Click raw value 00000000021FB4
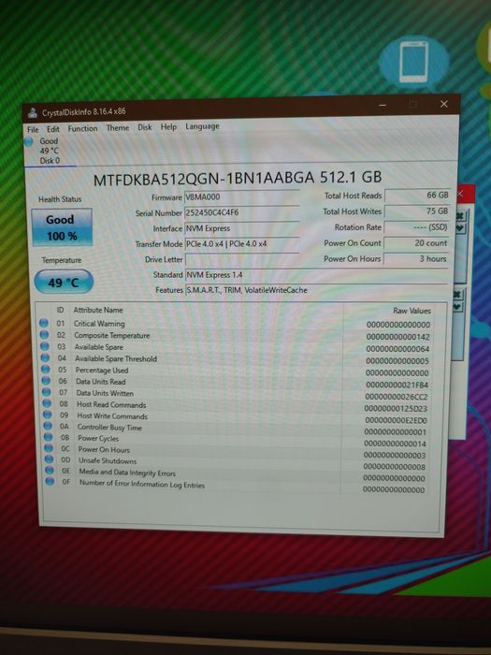Image resolution: width=491 pixels, height=655 pixels. (x=397, y=385)
